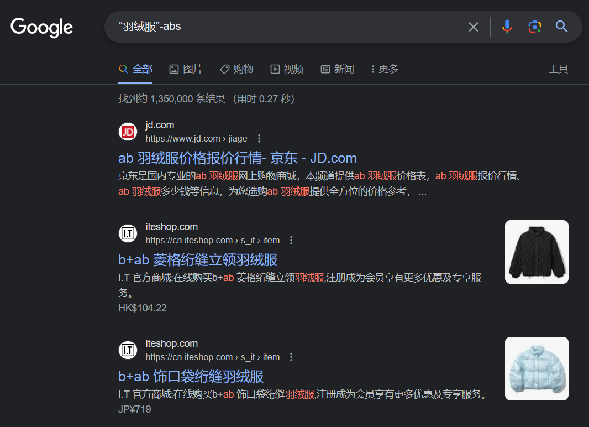Image resolution: width=589 pixels, height=427 pixels.
Task: Click the site name jd.com
Action: point(160,125)
